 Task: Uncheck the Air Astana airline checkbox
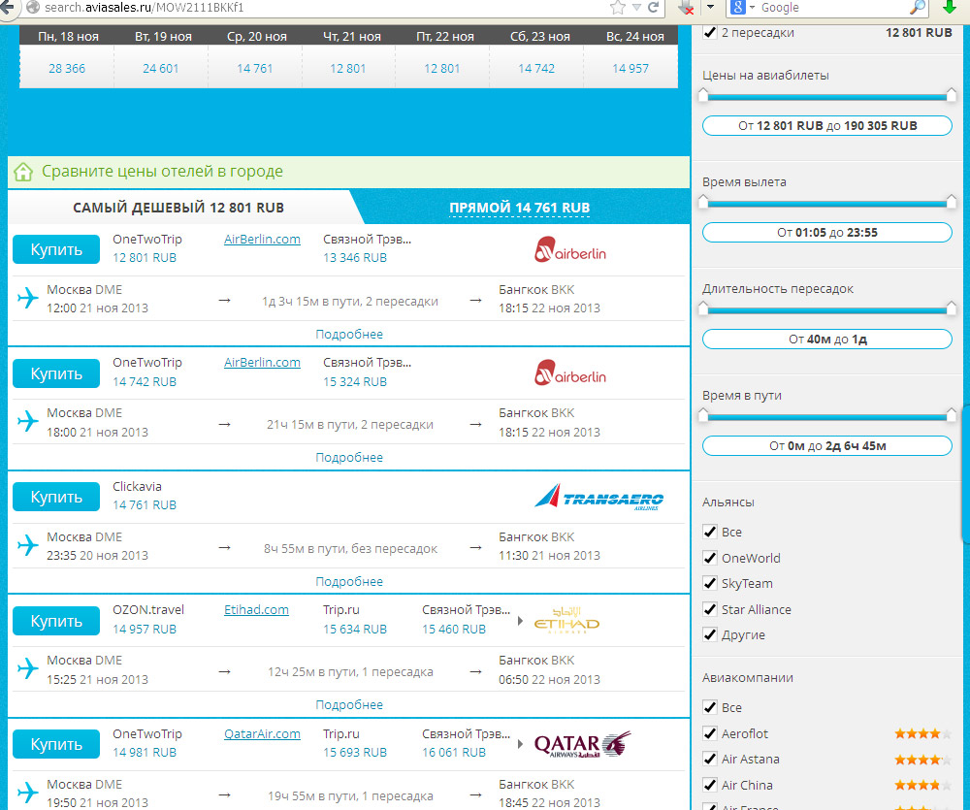tap(710, 759)
